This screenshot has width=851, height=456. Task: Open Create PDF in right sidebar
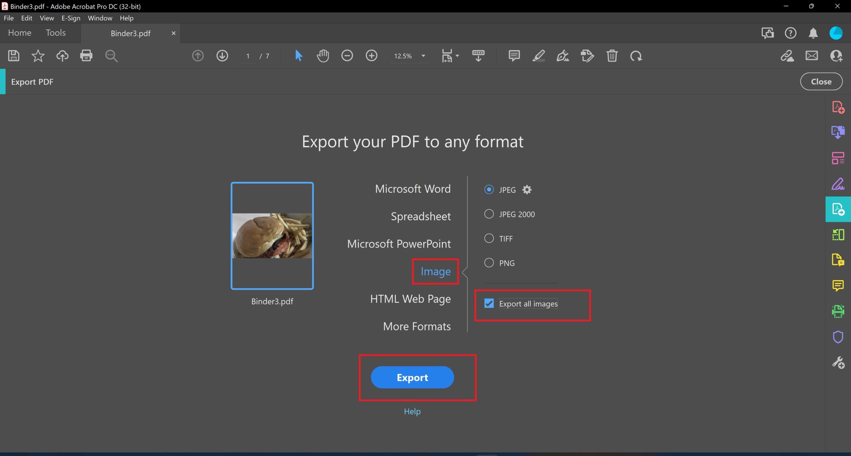point(838,107)
